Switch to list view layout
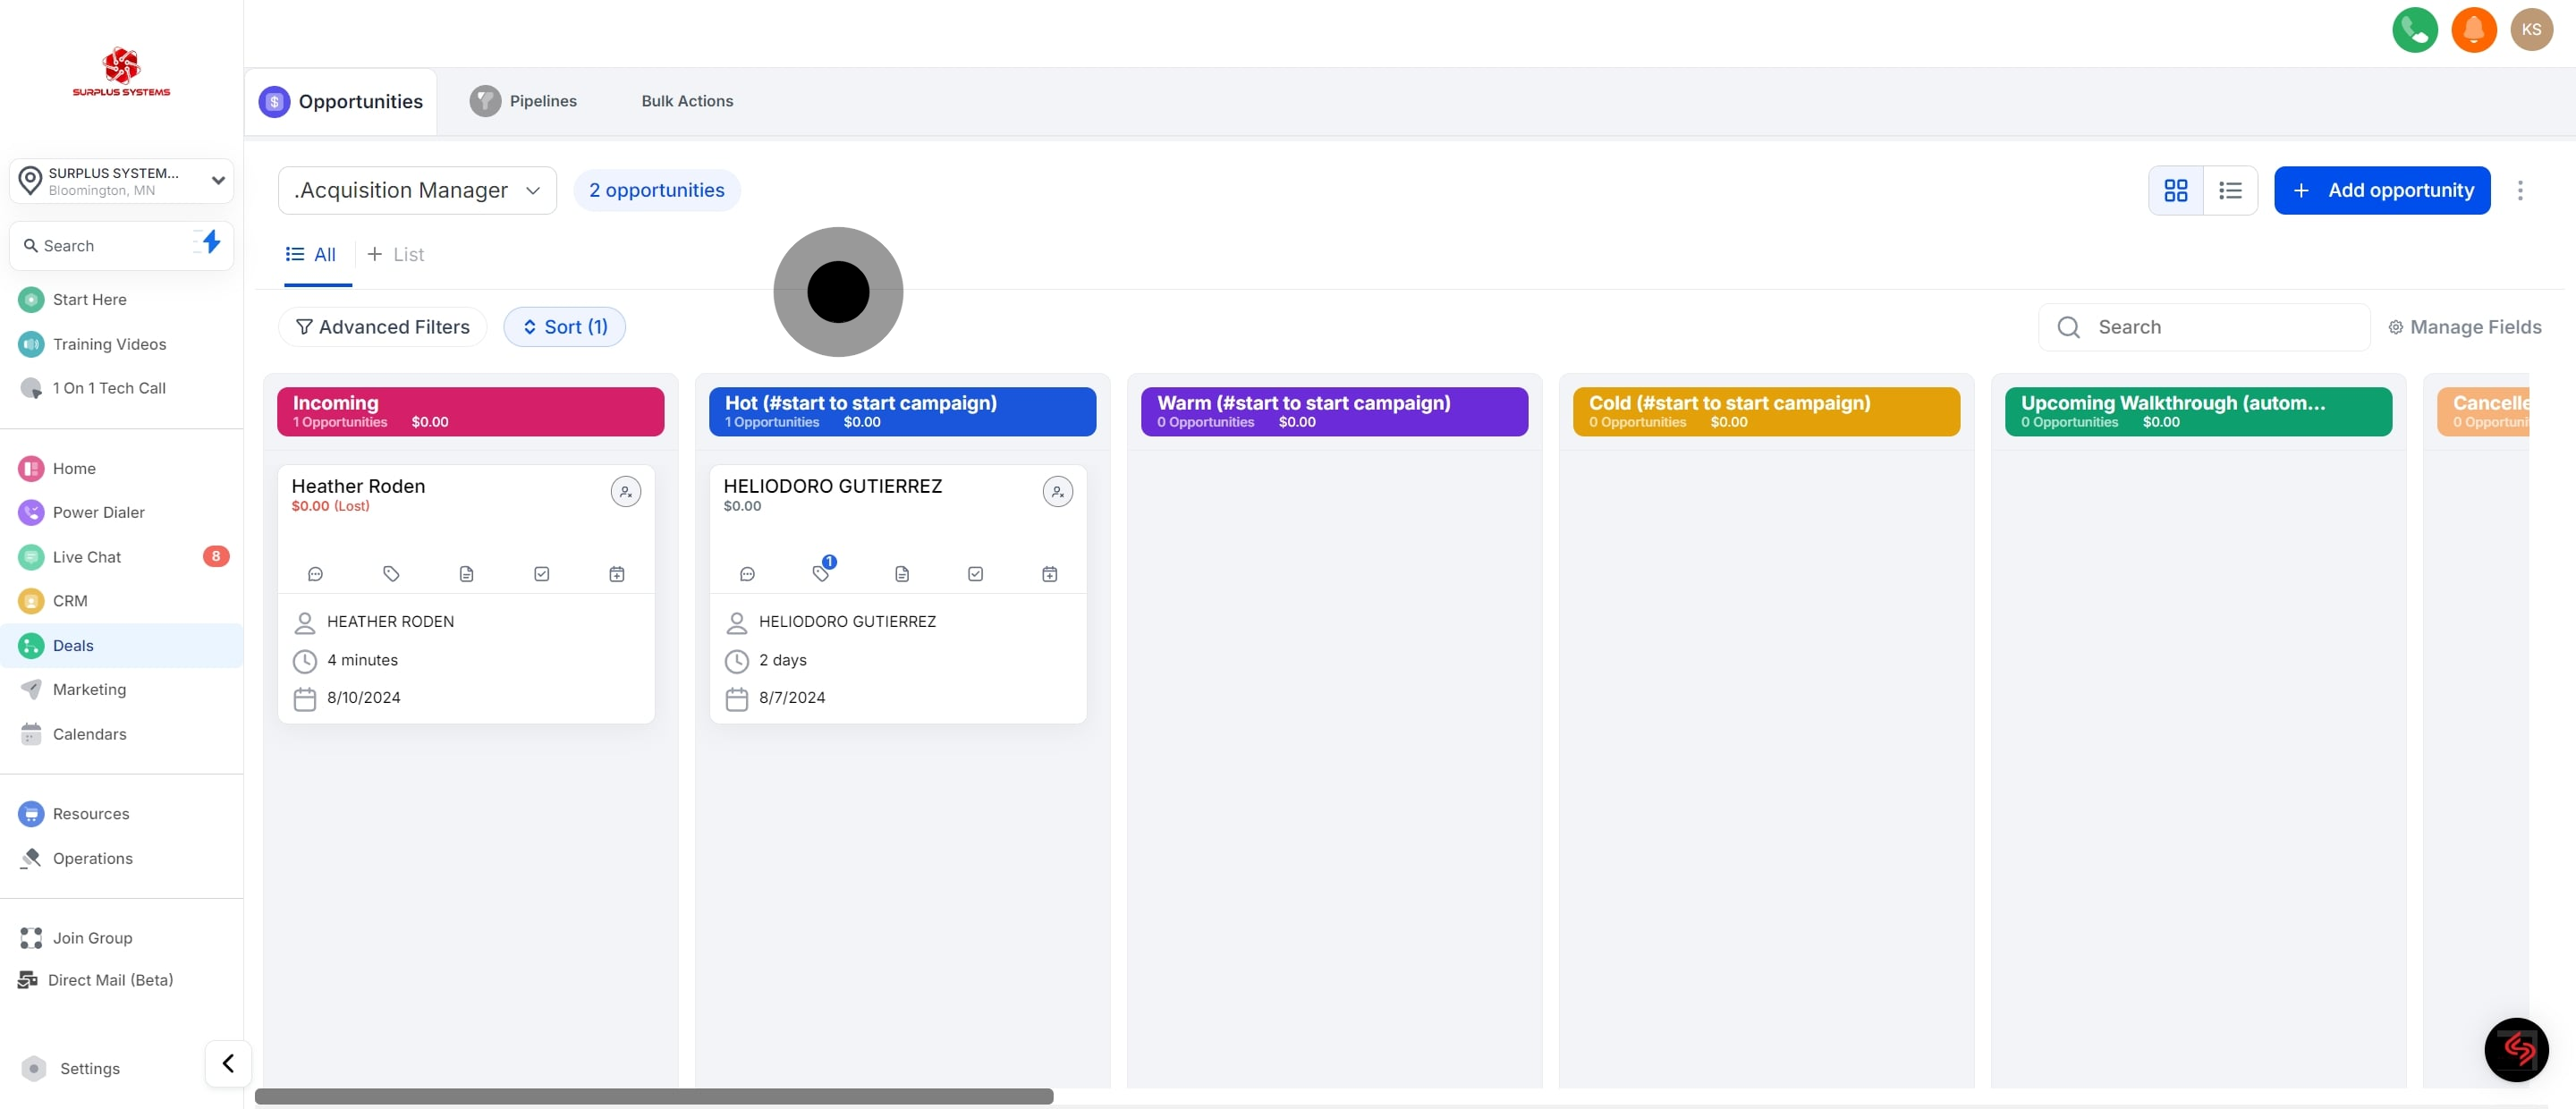This screenshot has height=1109, width=2576. tap(2229, 190)
